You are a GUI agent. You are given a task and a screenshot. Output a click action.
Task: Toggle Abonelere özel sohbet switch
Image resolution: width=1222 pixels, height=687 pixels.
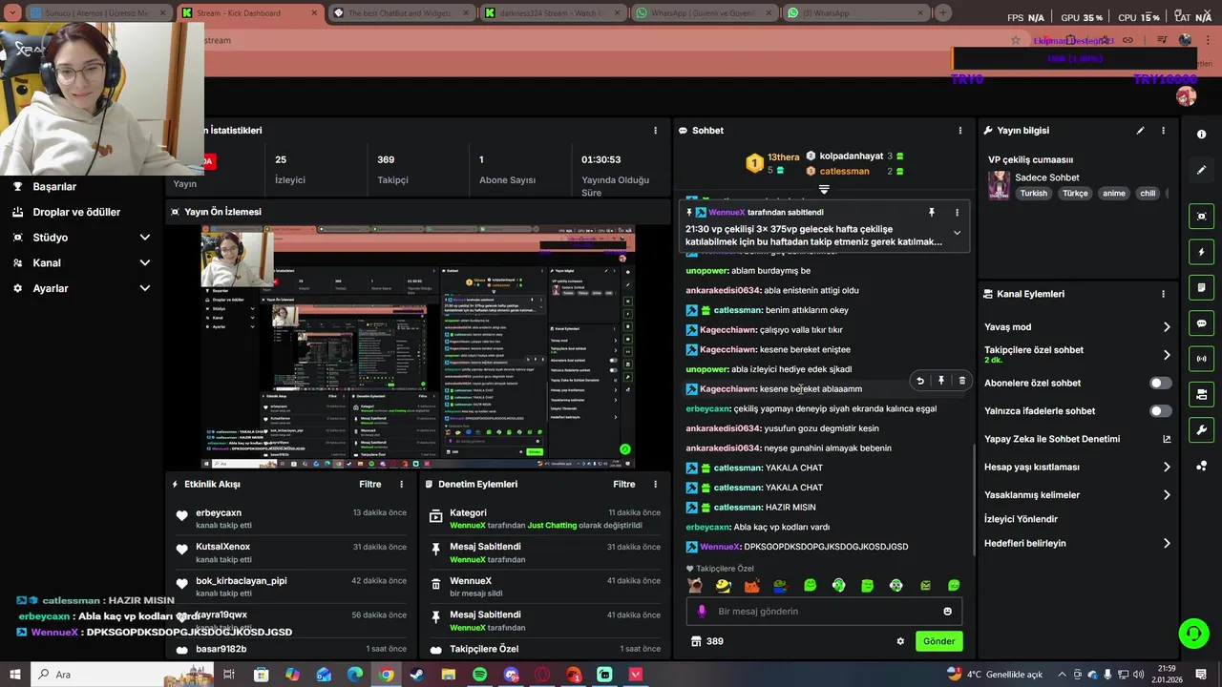(1160, 383)
